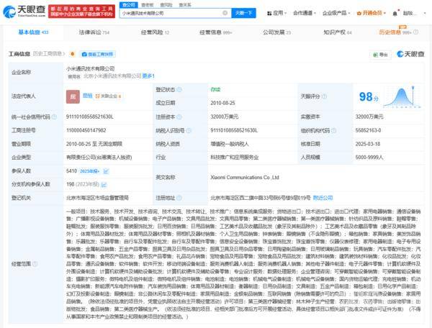Click the 导出 export button
Image resolution: width=432 pixels, height=328 pixels.
[380, 55]
